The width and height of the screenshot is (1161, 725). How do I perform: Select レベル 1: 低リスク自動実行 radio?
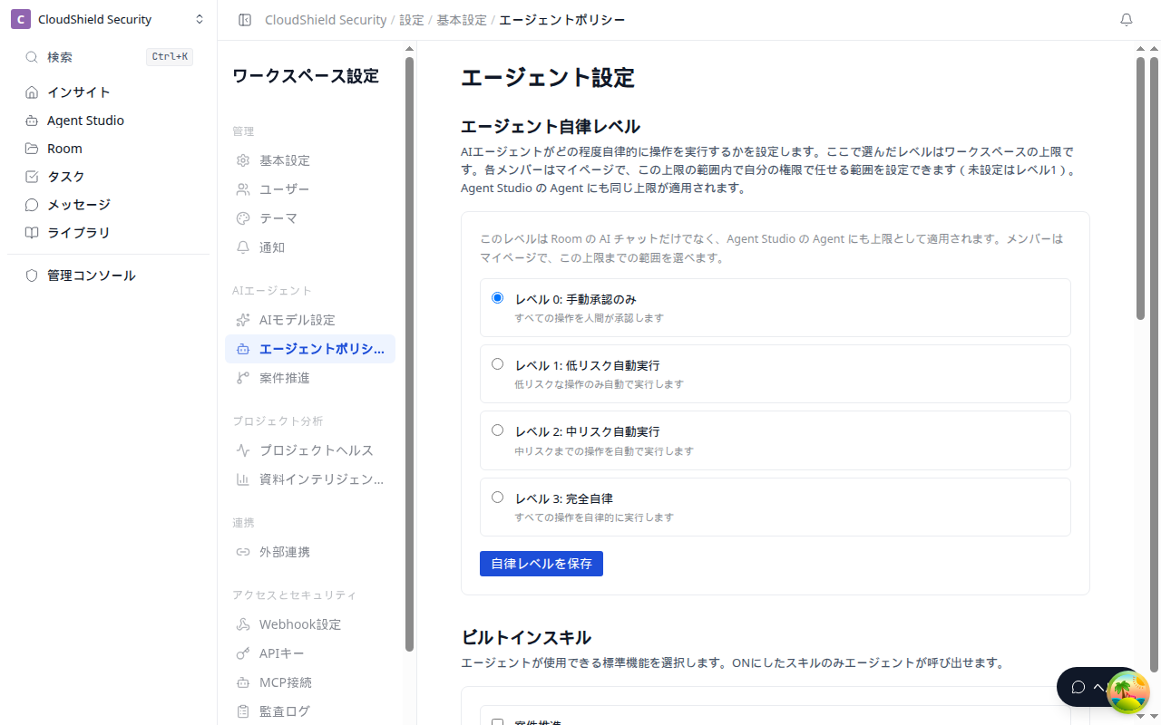pos(497,364)
